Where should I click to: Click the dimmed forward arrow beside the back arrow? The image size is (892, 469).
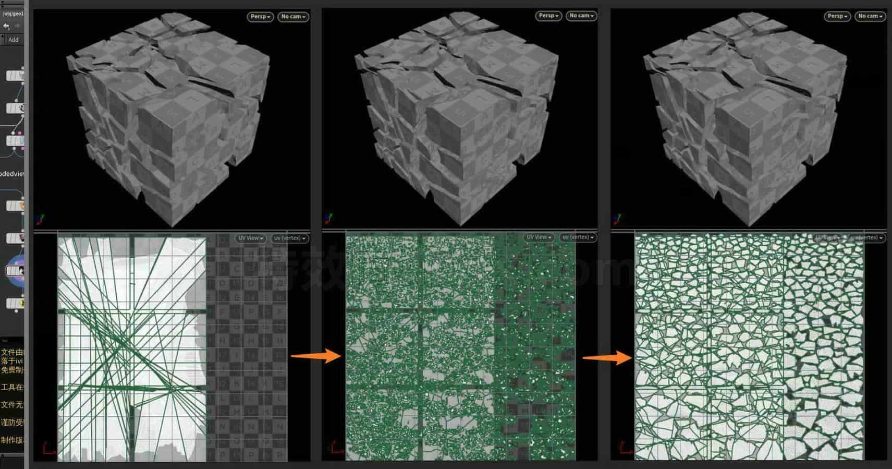pyautogui.click(x=17, y=26)
